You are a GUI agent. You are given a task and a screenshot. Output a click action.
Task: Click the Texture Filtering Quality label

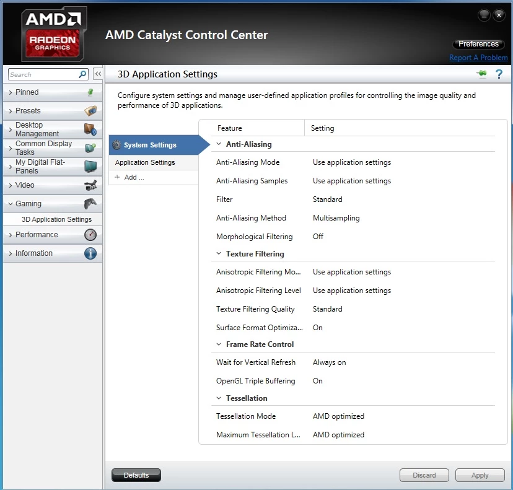point(255,309)
